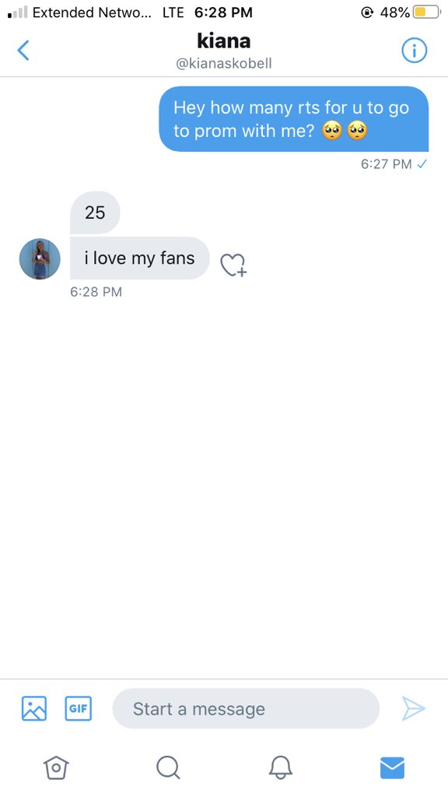Open the Search tab magnifier
The image size is (448, 797).
[x=168, y=767]
